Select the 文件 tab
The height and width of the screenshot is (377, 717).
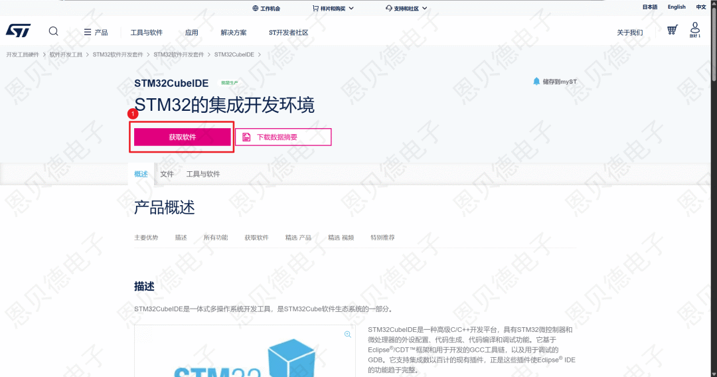(167, 174)
